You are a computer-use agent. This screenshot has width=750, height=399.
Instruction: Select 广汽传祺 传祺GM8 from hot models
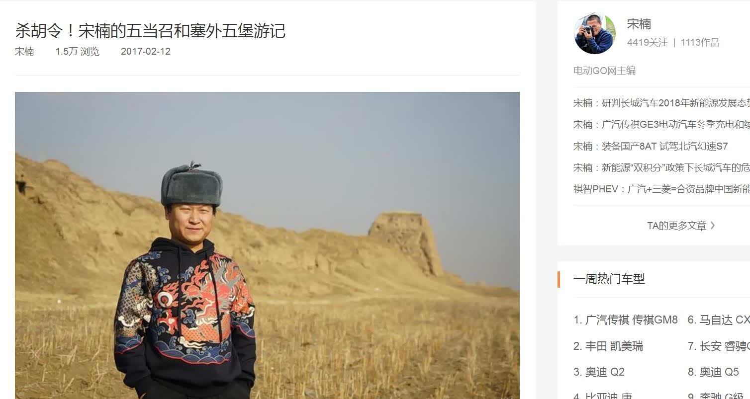[x=626, y=320]
